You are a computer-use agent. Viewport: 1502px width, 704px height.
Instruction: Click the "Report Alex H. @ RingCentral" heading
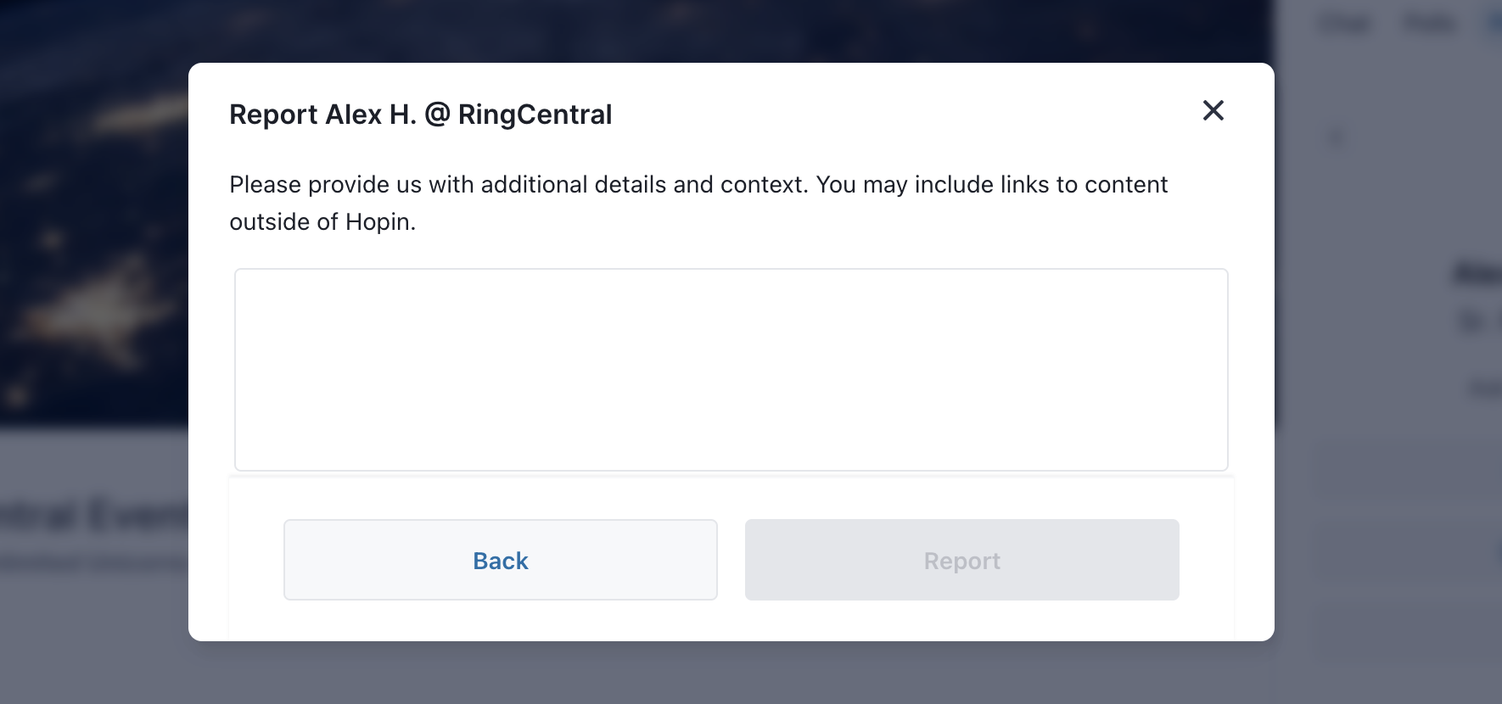[x=421, y=115]
